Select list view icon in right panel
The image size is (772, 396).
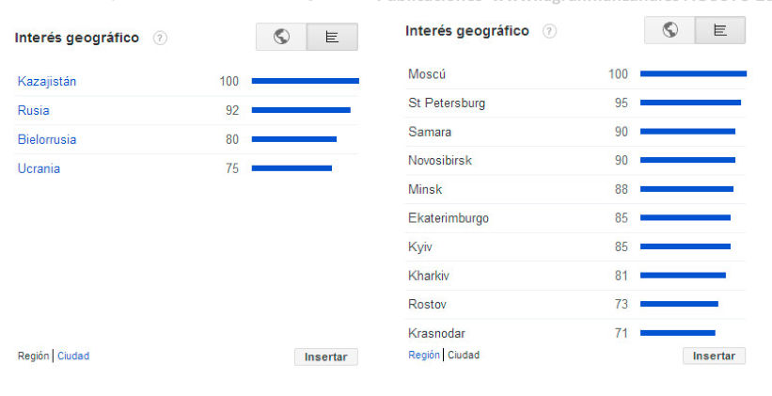pos(720,30)
